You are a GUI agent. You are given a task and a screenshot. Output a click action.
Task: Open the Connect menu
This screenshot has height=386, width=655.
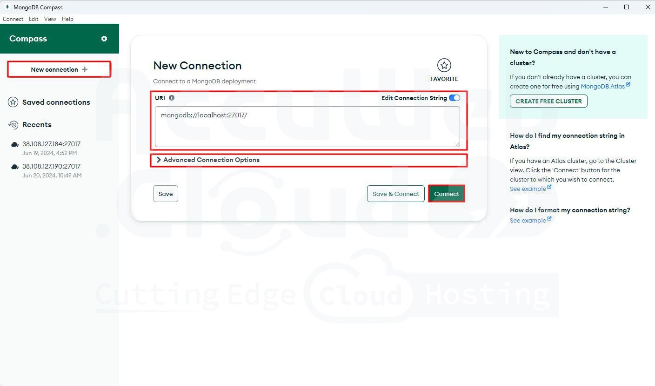[x=13, y=19]
